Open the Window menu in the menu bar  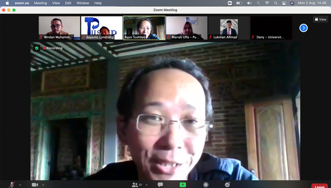83,3
